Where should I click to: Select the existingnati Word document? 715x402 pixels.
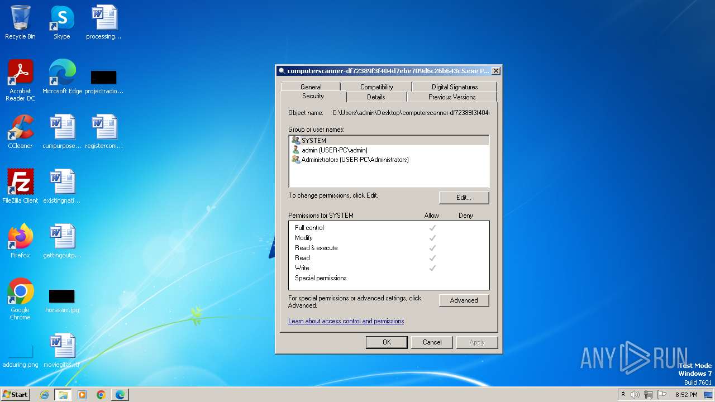pos(62,186)
